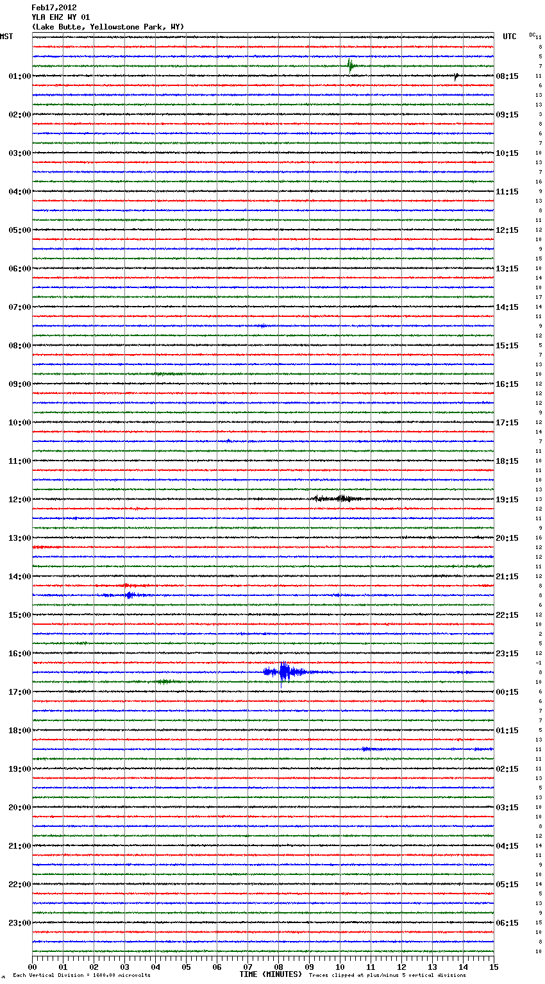Click the 09:15 UTC time label
The height and width of the screenshot is (984, 545).
click(x=507, y=115)
